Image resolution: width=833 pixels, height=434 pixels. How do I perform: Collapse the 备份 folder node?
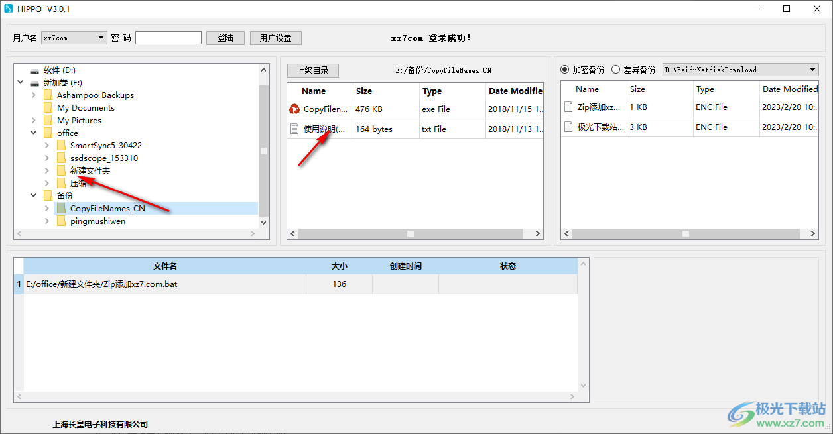click(33, 196)
